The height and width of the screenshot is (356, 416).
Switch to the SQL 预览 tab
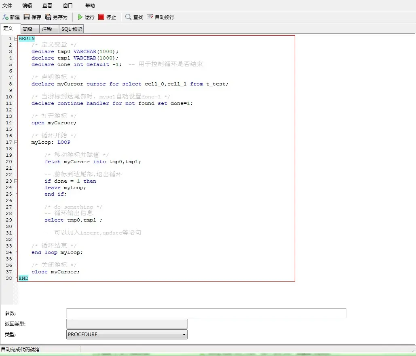click(x=72, y=29)
